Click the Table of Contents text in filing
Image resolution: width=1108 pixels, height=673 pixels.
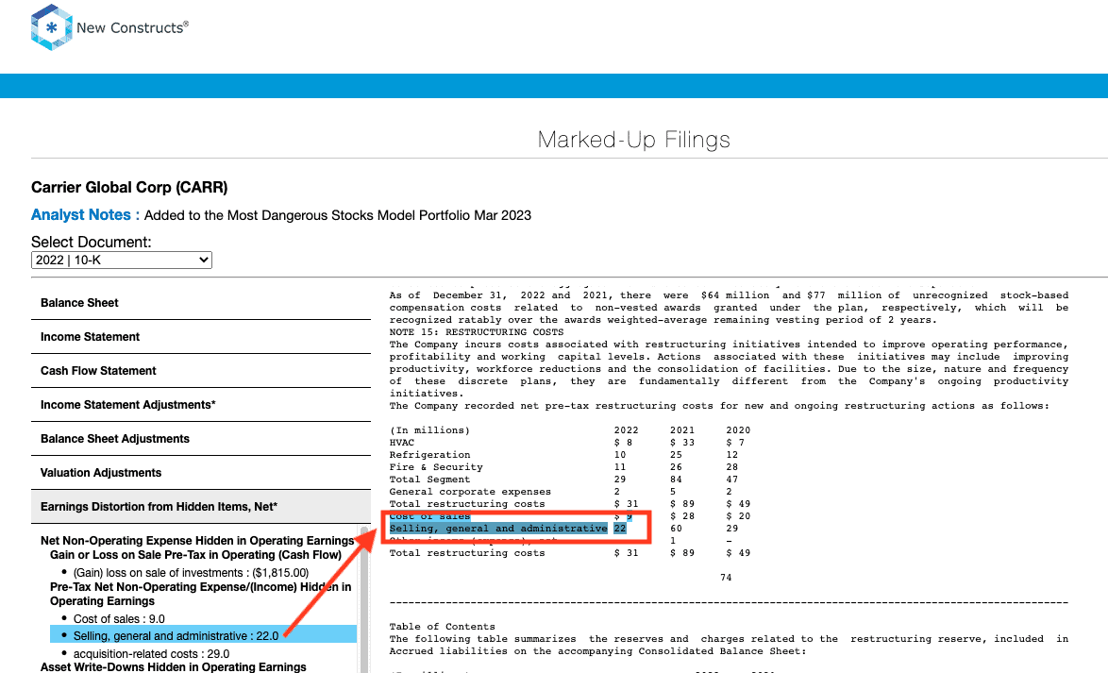[x=443, y=627]
